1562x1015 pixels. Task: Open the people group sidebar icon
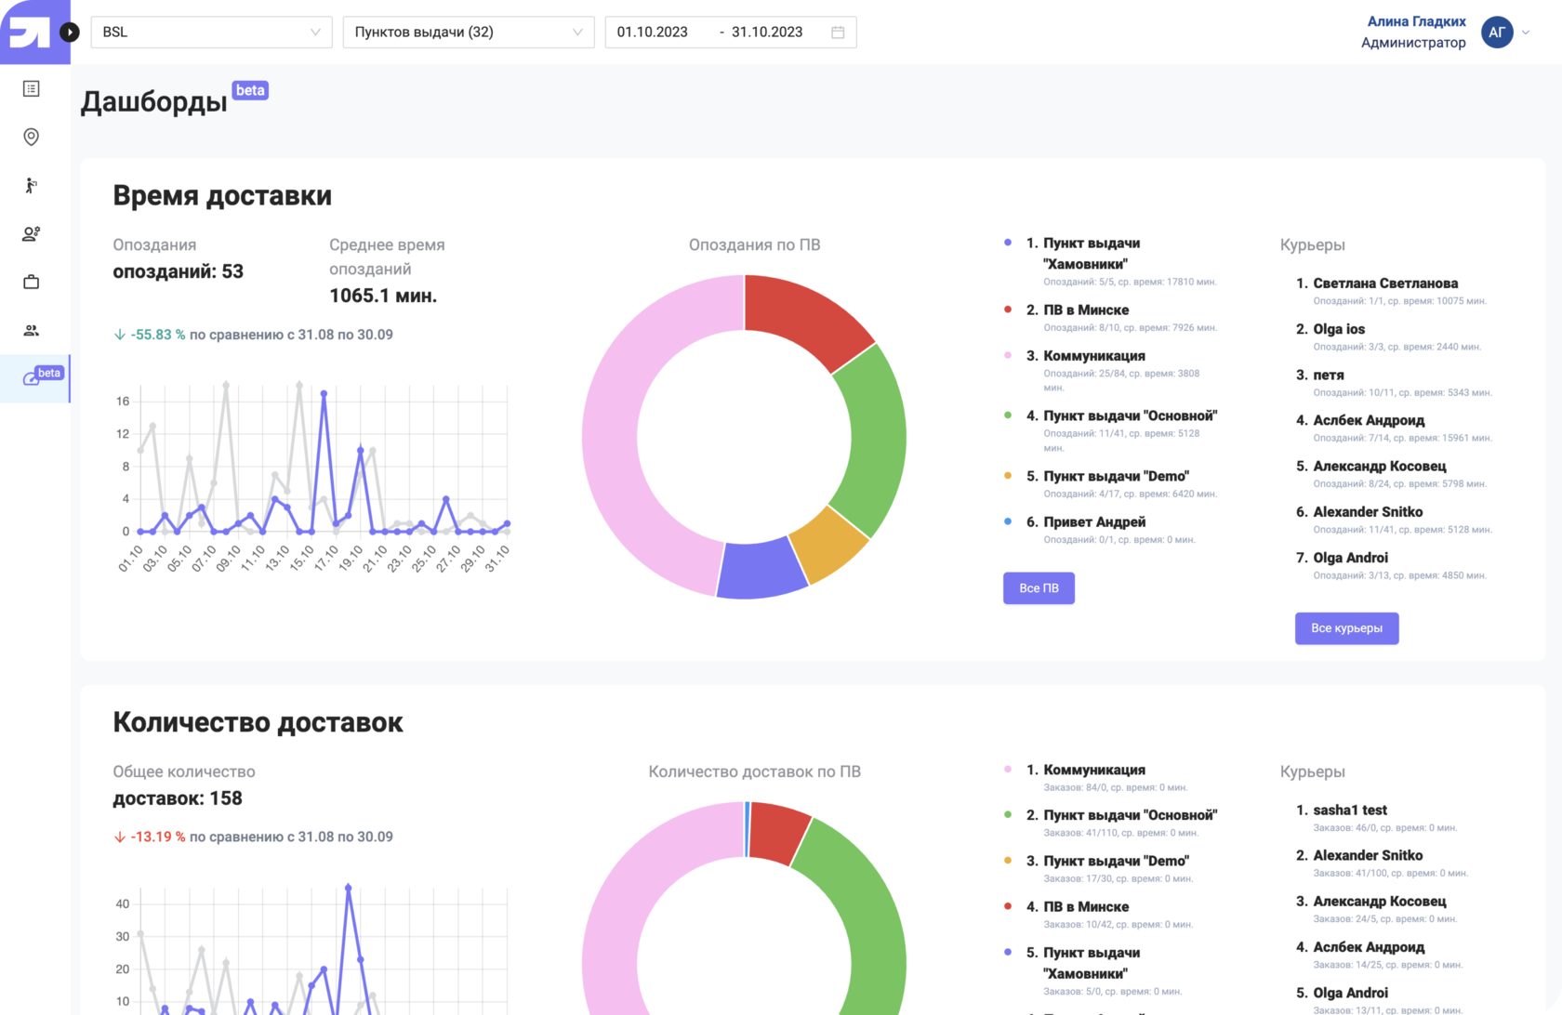pyautogui.click(x=31, y=330)
